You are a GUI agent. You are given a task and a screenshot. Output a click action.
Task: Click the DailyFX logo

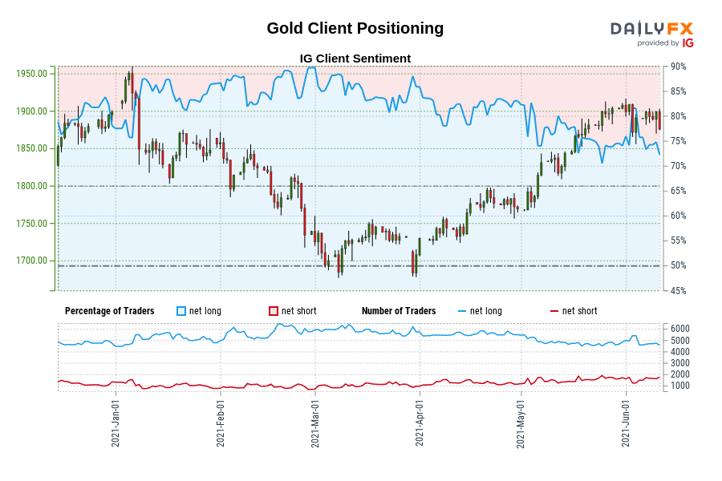651,29
